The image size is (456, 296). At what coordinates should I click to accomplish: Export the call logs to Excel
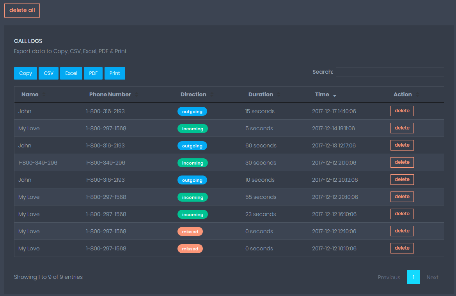click(x=71, y=73)
